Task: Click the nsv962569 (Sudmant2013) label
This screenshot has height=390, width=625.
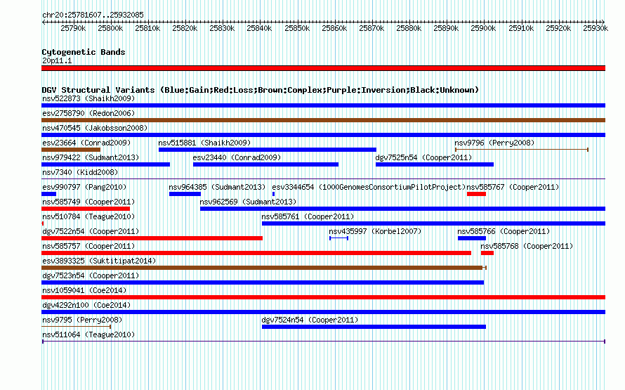Action: [x=248, y=202]
